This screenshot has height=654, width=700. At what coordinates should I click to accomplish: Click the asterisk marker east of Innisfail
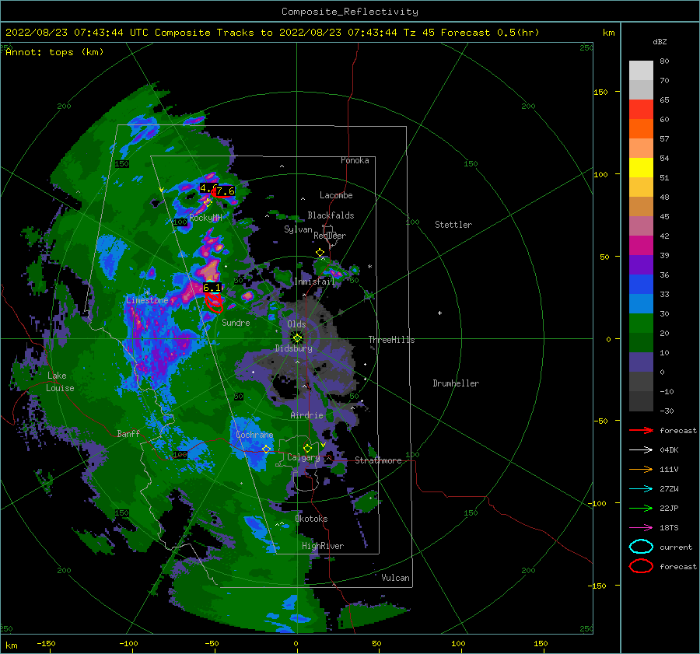(x=369, y=267)
